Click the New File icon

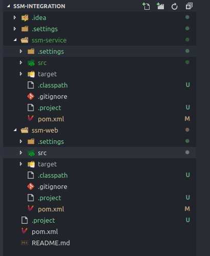point(146,6)
